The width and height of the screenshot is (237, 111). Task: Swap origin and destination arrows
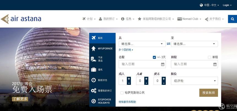tap(169, 44)
